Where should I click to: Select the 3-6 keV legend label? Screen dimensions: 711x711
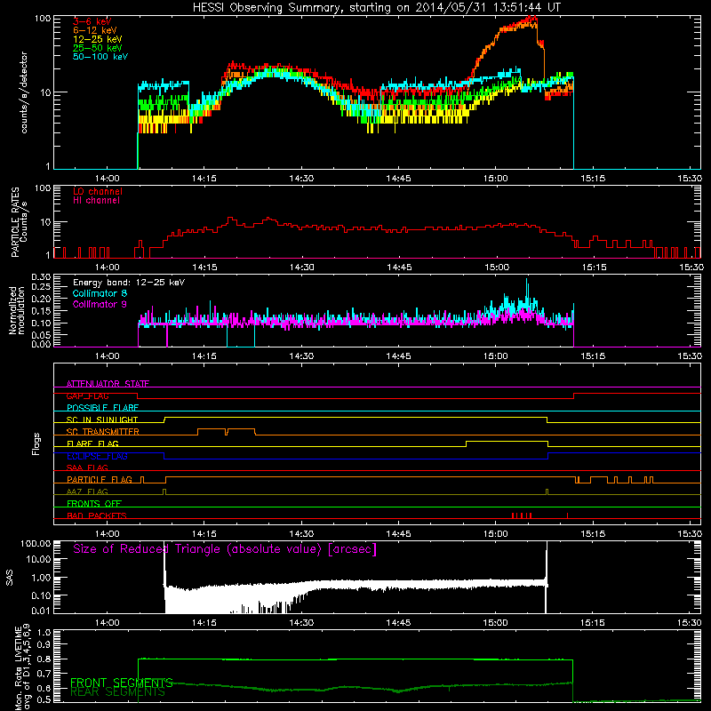[92, 21]
